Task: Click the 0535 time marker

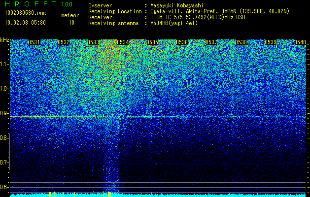Action: tap(152, 42)
